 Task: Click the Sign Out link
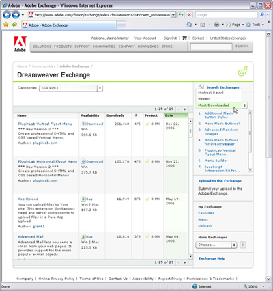click(170, 38)
